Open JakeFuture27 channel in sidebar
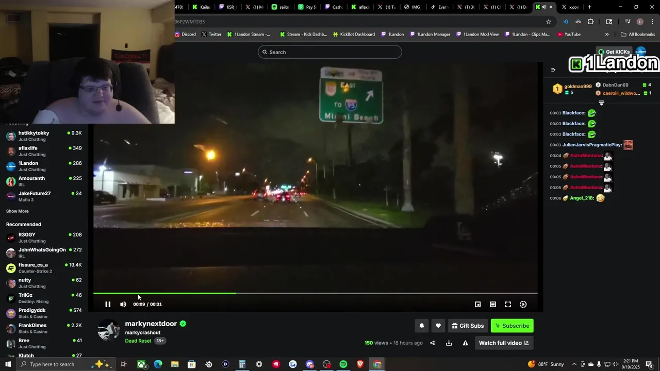Screen dimensions: 660x371 (x=44, y=196)
